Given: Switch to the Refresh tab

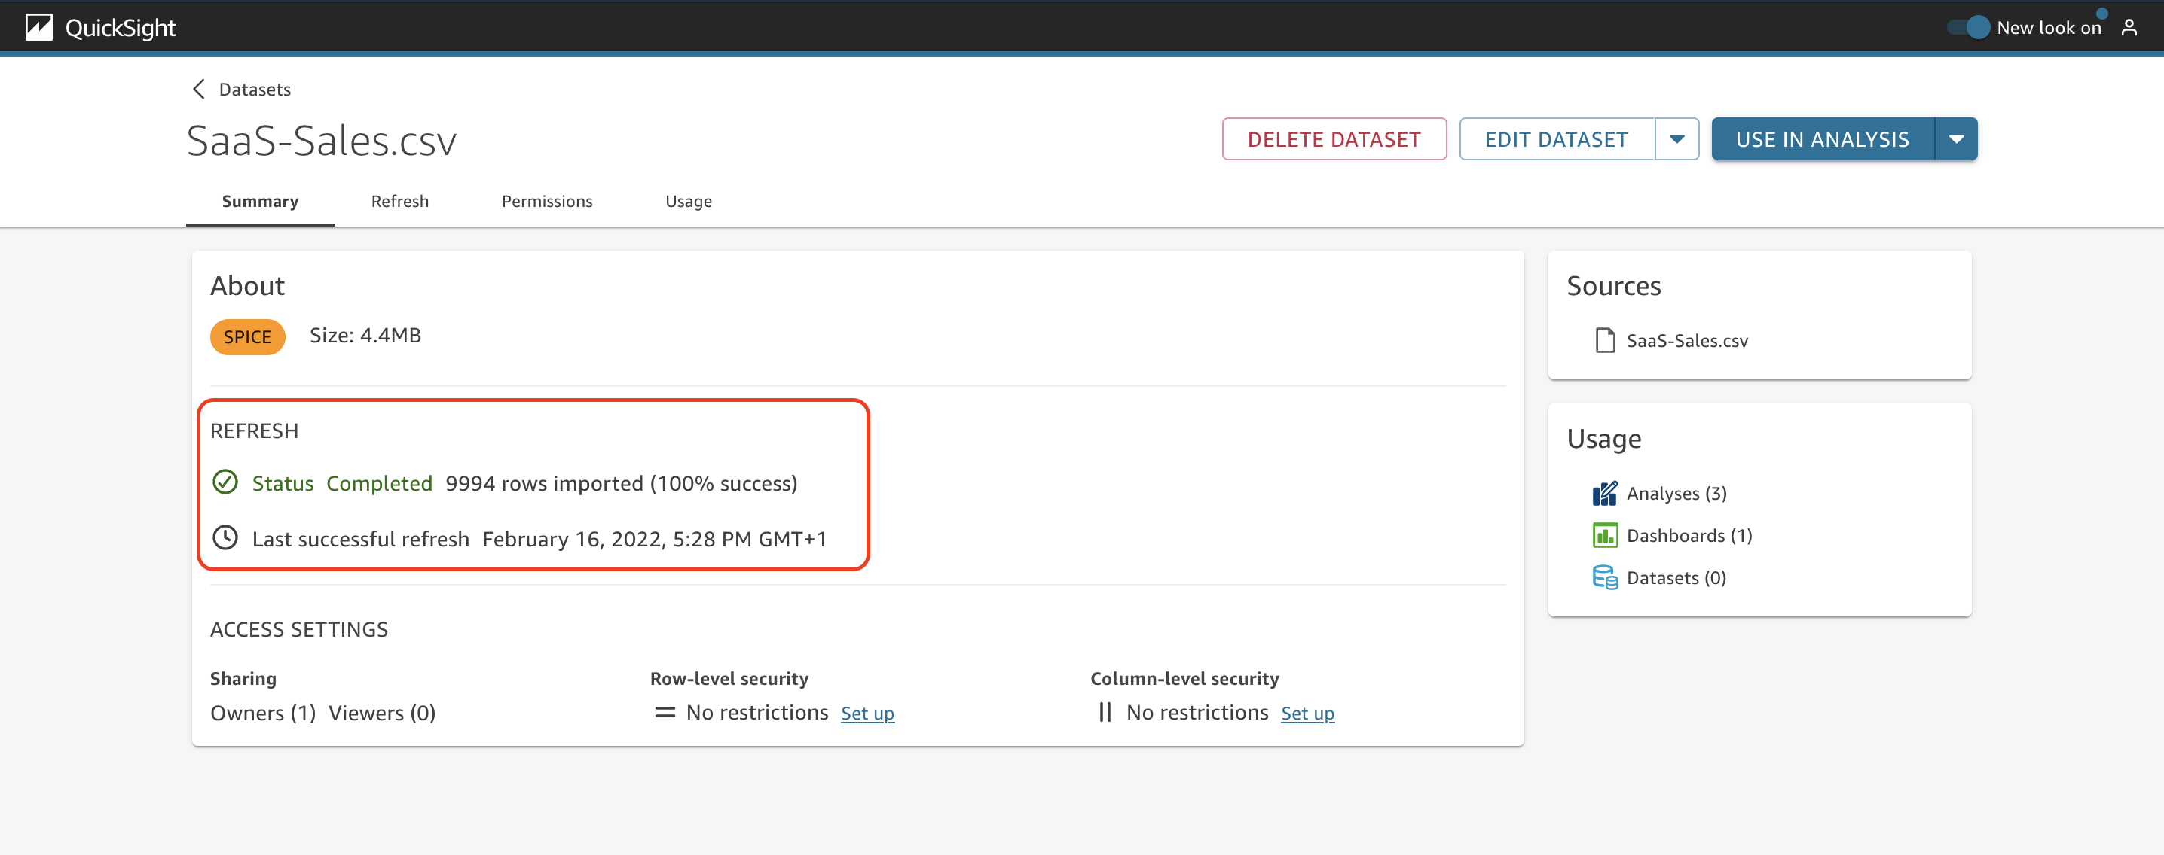Looking at the screenshot, I should click(x=400, y=202).
